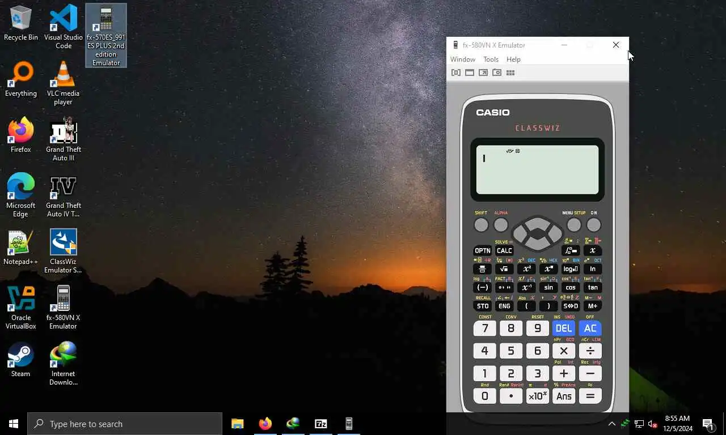Viewport: 726px width, 435px height.
Task: Open the Window menu in emulator
Action: [x=463, y=59]
